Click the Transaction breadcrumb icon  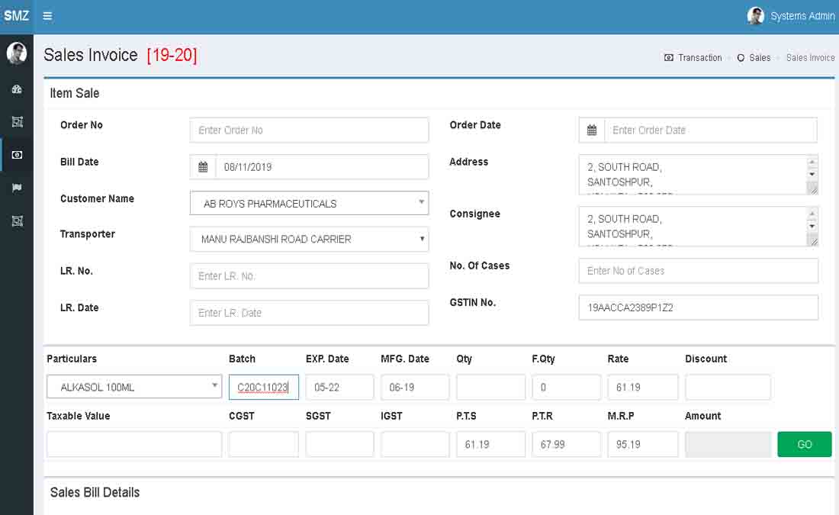(667, 57)
